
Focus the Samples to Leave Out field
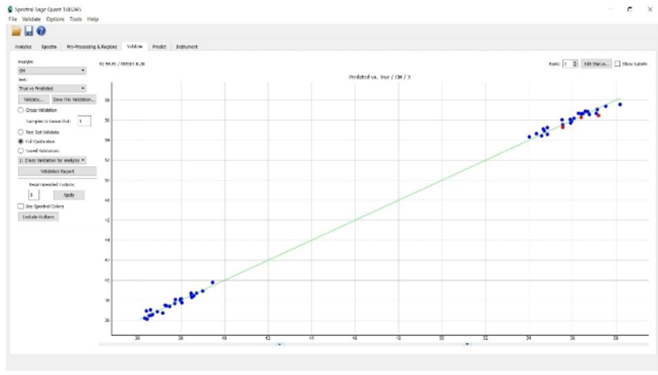pos(84,121)
